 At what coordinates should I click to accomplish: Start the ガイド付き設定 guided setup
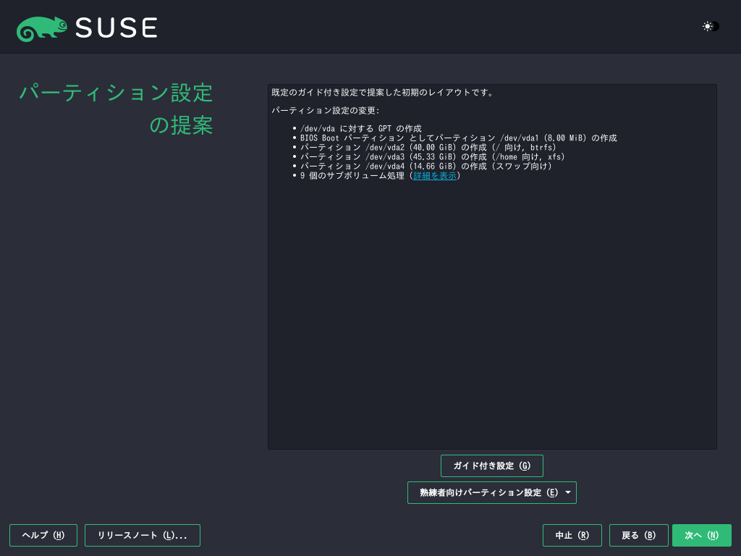[x=491, y=466]
